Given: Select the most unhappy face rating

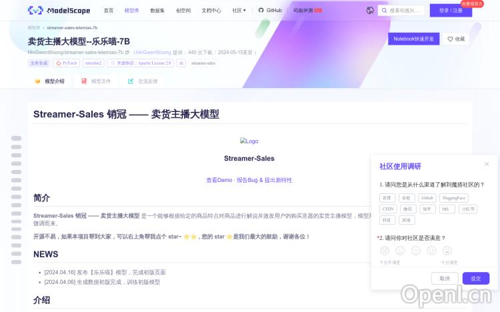Looking at the screenshot, I should click(385, 251).
